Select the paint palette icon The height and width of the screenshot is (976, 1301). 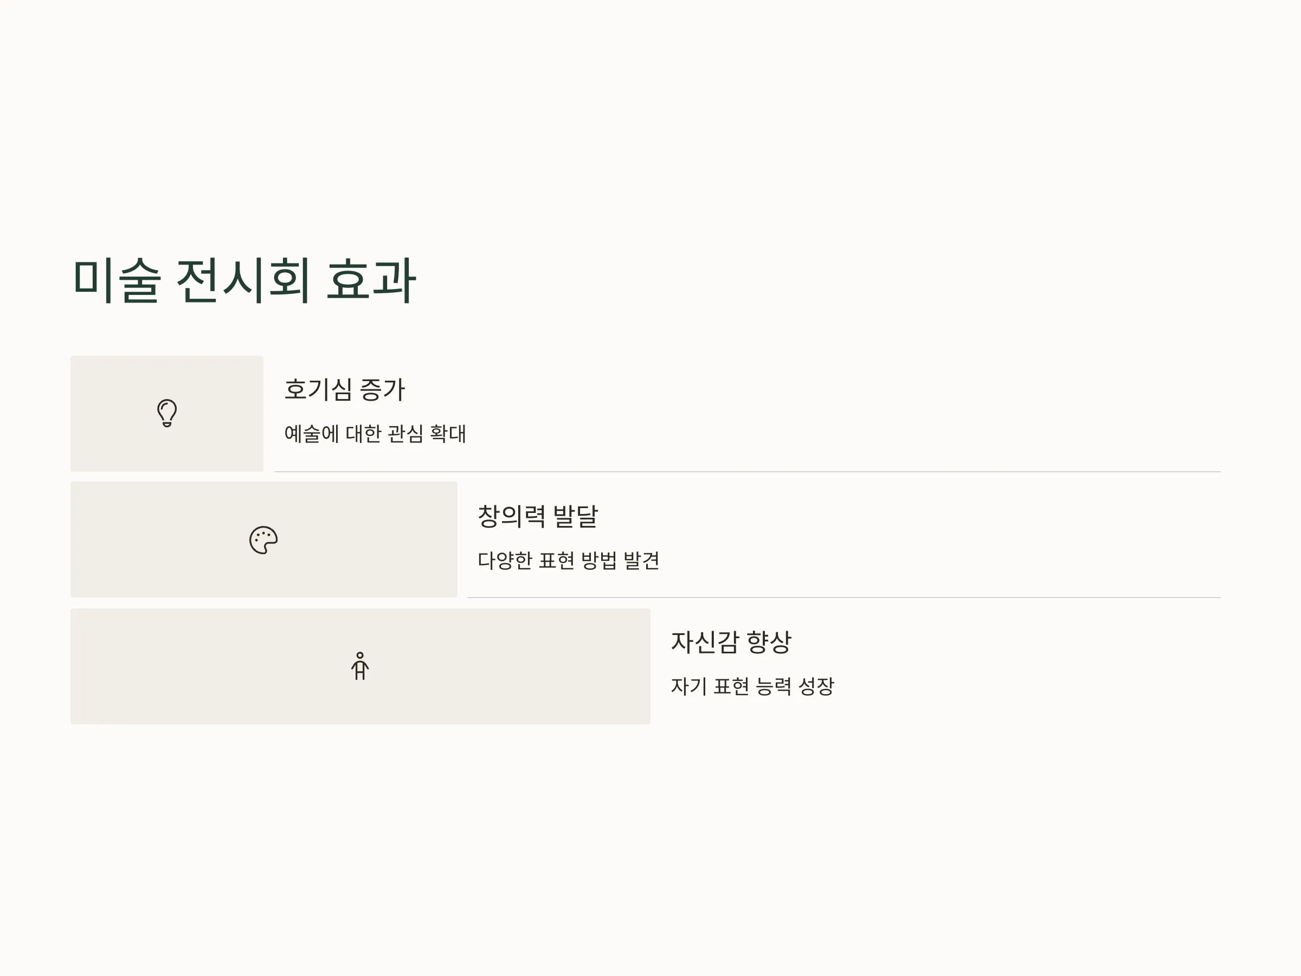pyautogui.click(x=263, y=540)
